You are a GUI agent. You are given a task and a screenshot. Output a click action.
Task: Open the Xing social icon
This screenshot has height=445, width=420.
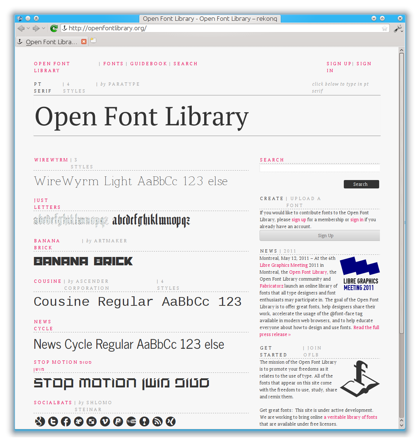171,422
